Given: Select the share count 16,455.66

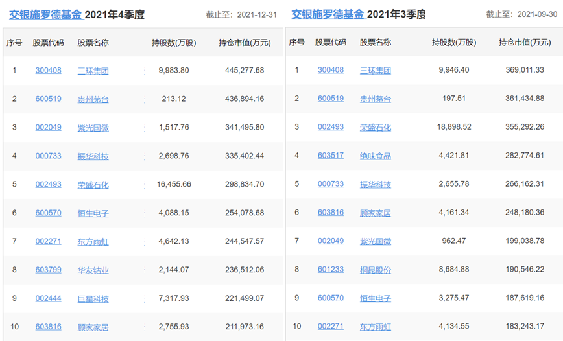Looking at the screenshot, I should 174,184.
